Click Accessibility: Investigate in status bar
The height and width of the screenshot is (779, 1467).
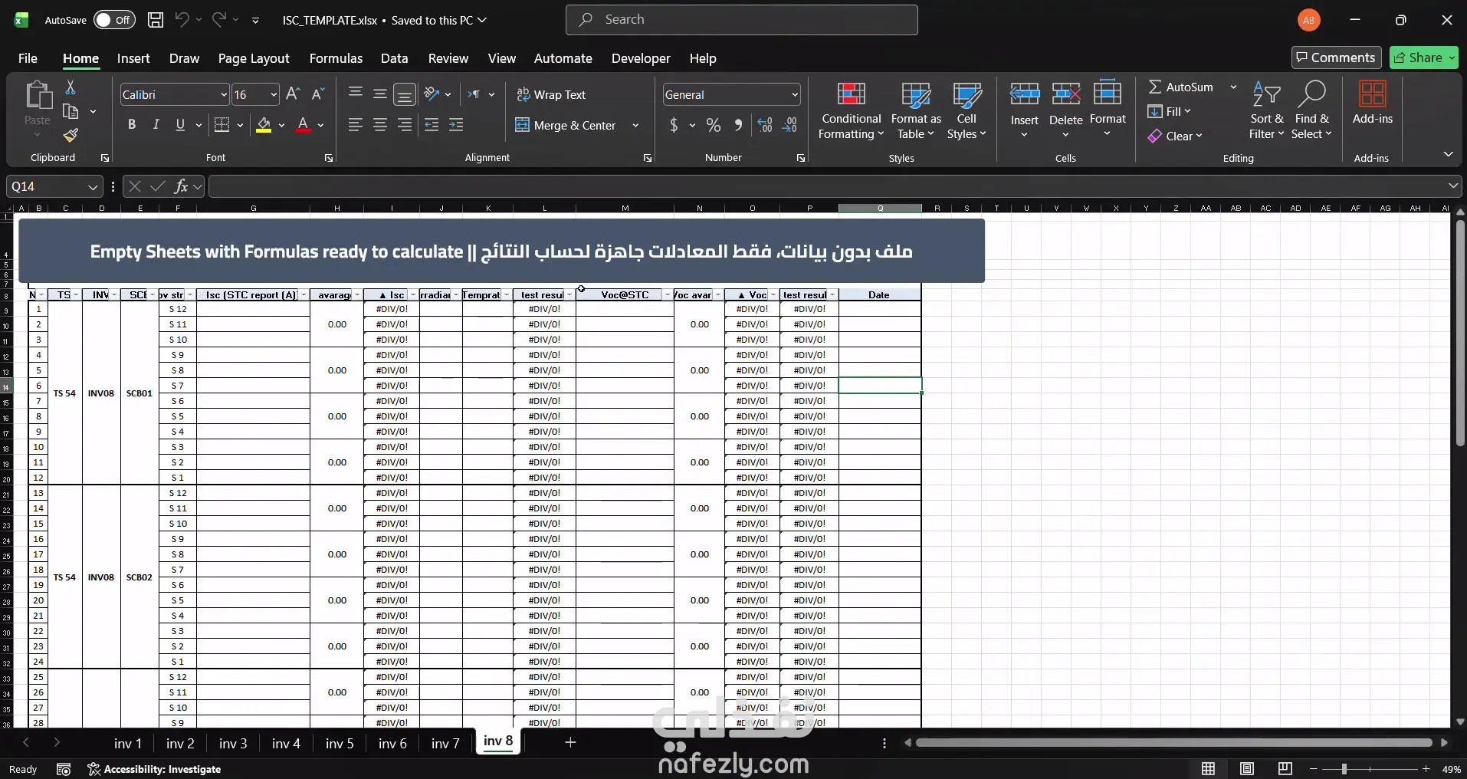pos(154,769)
